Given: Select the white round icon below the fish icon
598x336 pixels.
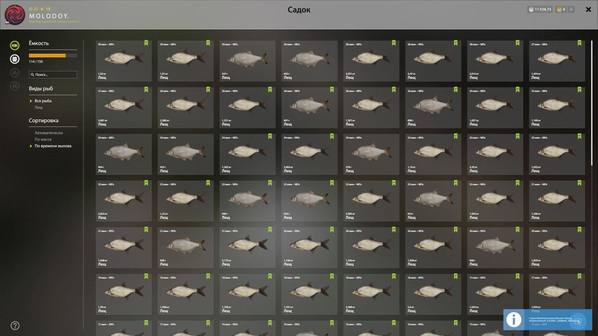Looking at the screenshot, I should coord(15,59).
